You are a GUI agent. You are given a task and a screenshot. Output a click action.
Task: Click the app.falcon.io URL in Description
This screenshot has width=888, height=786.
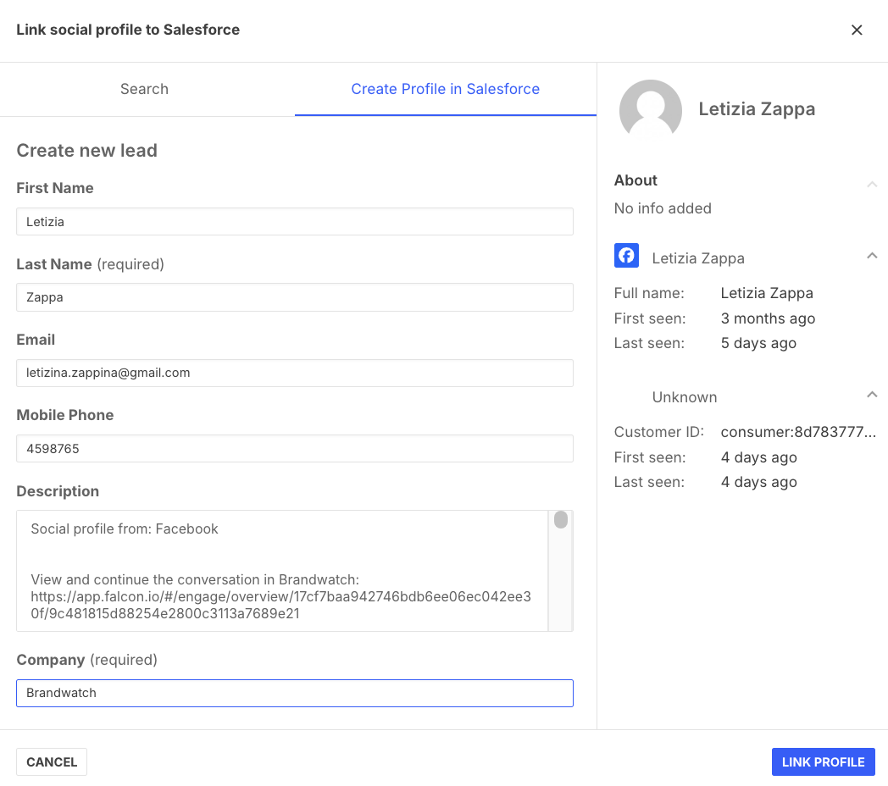pos(281,605)
